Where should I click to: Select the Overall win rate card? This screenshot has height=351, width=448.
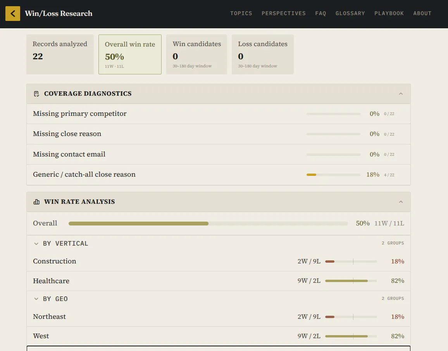point(130,55)
